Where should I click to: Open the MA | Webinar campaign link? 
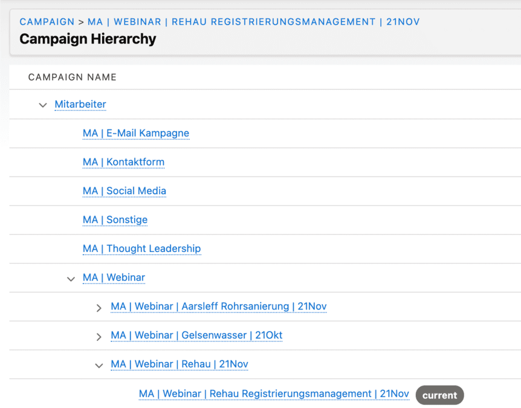[114, 277]
